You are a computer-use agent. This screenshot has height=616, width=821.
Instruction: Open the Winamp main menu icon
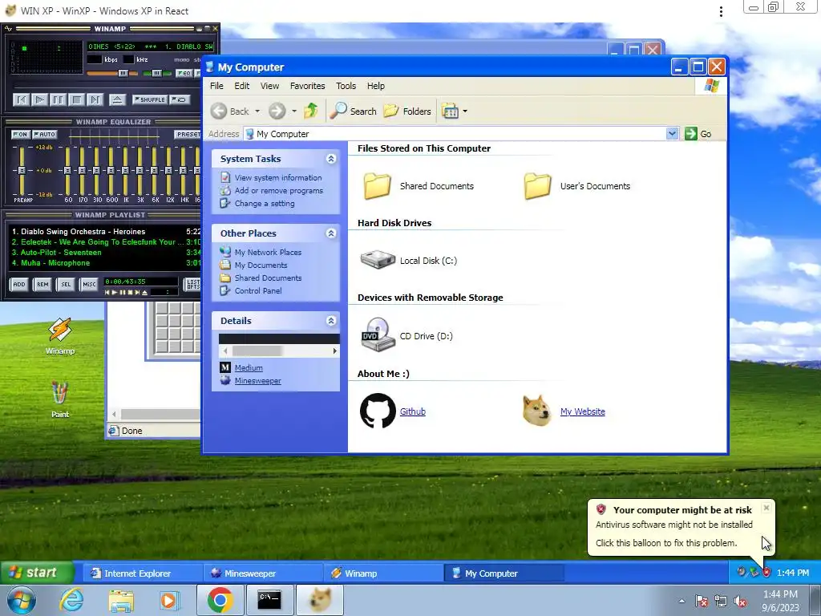coord(8,28)
